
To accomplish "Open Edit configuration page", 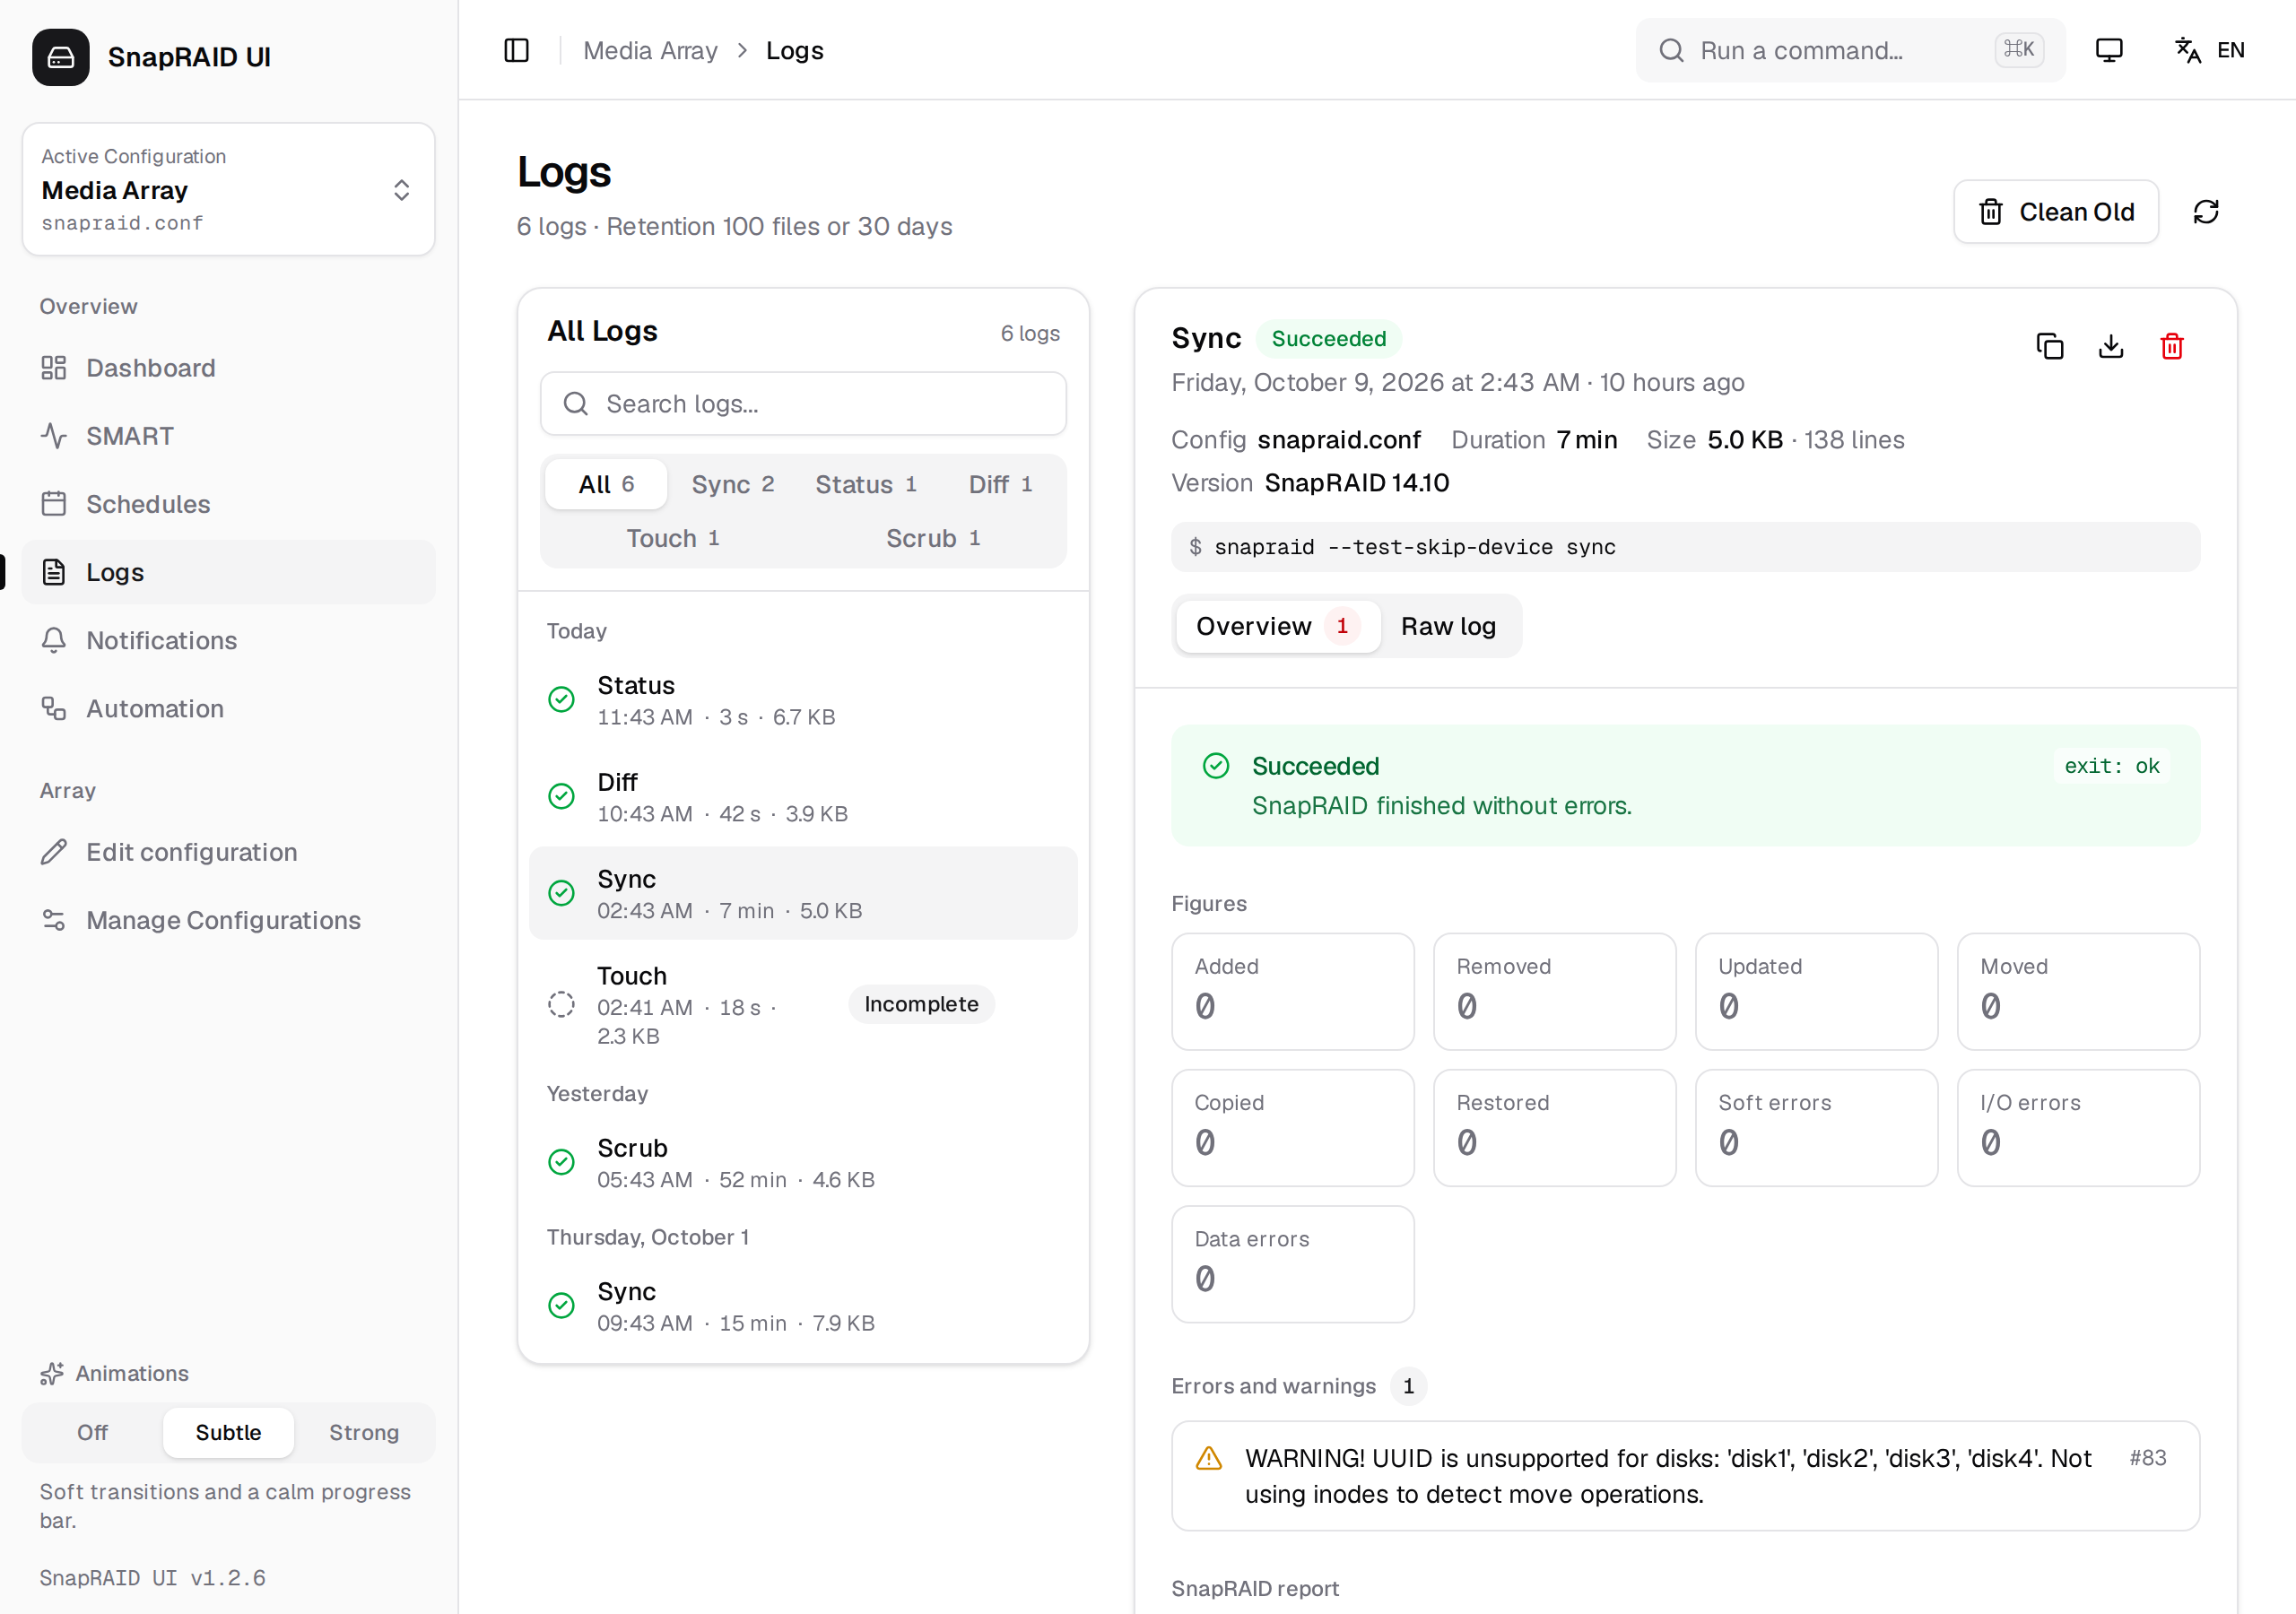I will pyautogui.click(x=229, y=852).
